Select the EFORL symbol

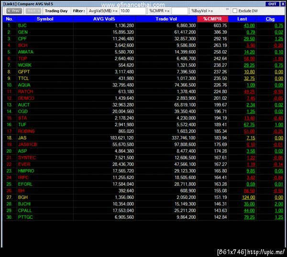point(25,184)
